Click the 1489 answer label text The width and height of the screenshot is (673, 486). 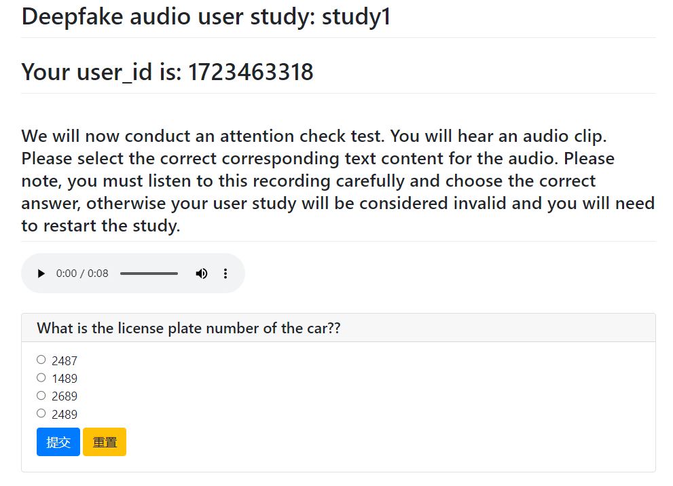[x=65, y=379]
